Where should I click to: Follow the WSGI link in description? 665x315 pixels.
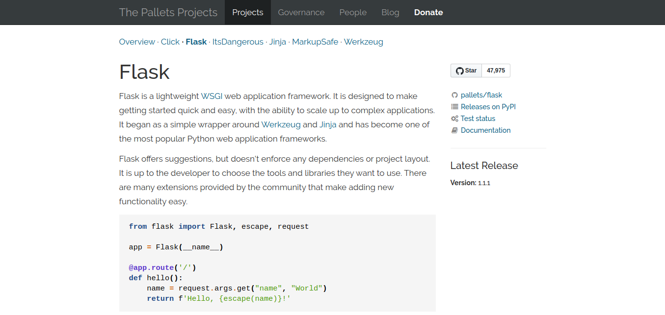(x=212, y=96)
